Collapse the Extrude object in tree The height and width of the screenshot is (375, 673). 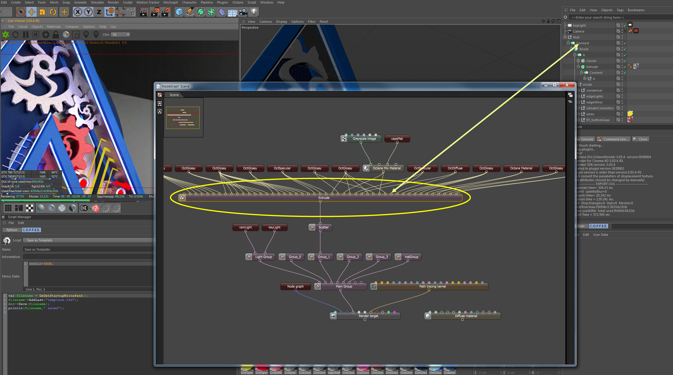click(x=579, y=67)
